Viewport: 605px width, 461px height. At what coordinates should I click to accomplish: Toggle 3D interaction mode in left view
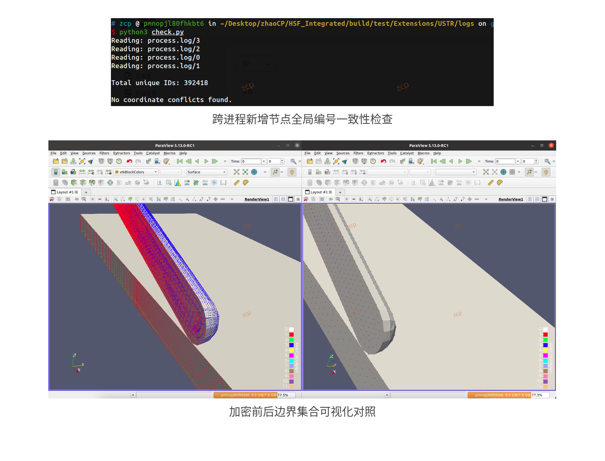(x=77, y=199)
